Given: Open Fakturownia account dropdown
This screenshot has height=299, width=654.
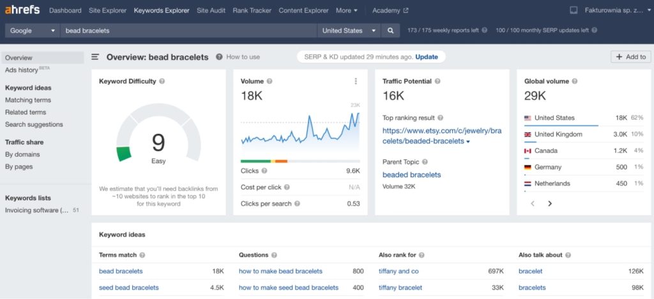Looking at the screenshot, I should click(618, 10).
